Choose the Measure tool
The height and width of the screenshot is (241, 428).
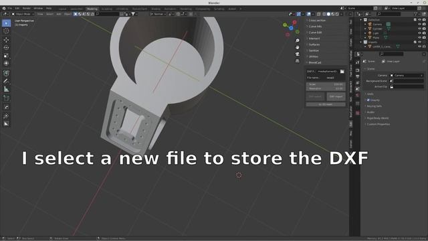point(6,89)
